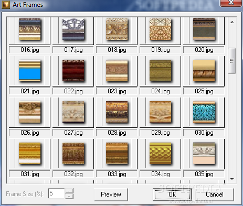This screenshot has width=243, height=206.
Task: Increase frame size with the up stepper
Action: click(x=69, y=191)
